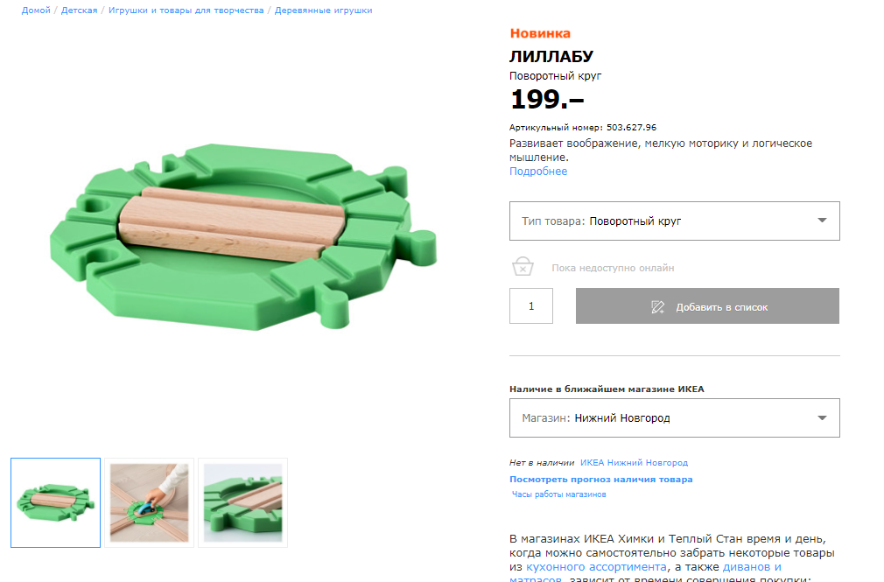Click the Подробнее link

pyautogui.click(x=538, y=172)
